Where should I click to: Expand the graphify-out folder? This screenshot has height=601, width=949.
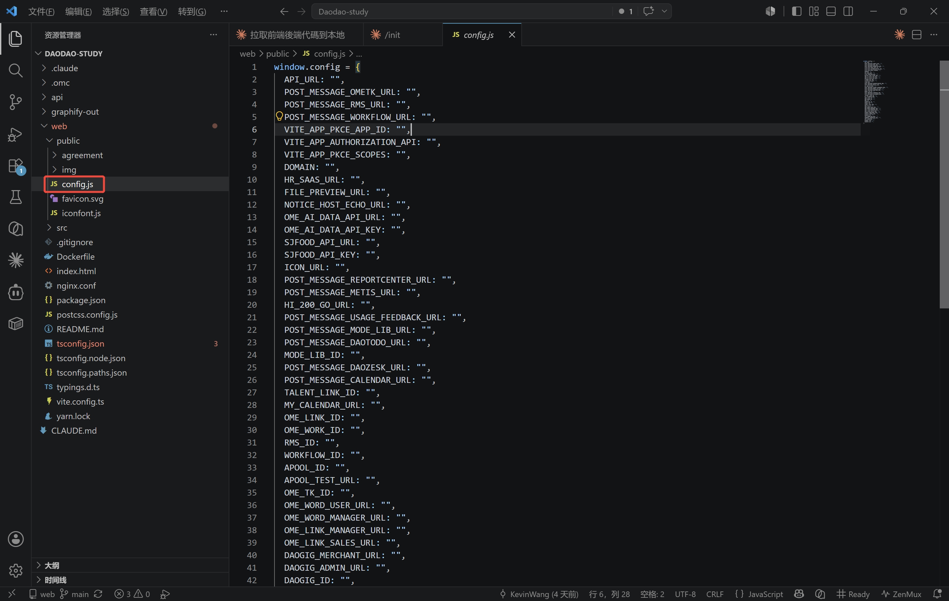pyautogui.click(x=130, y=111)
